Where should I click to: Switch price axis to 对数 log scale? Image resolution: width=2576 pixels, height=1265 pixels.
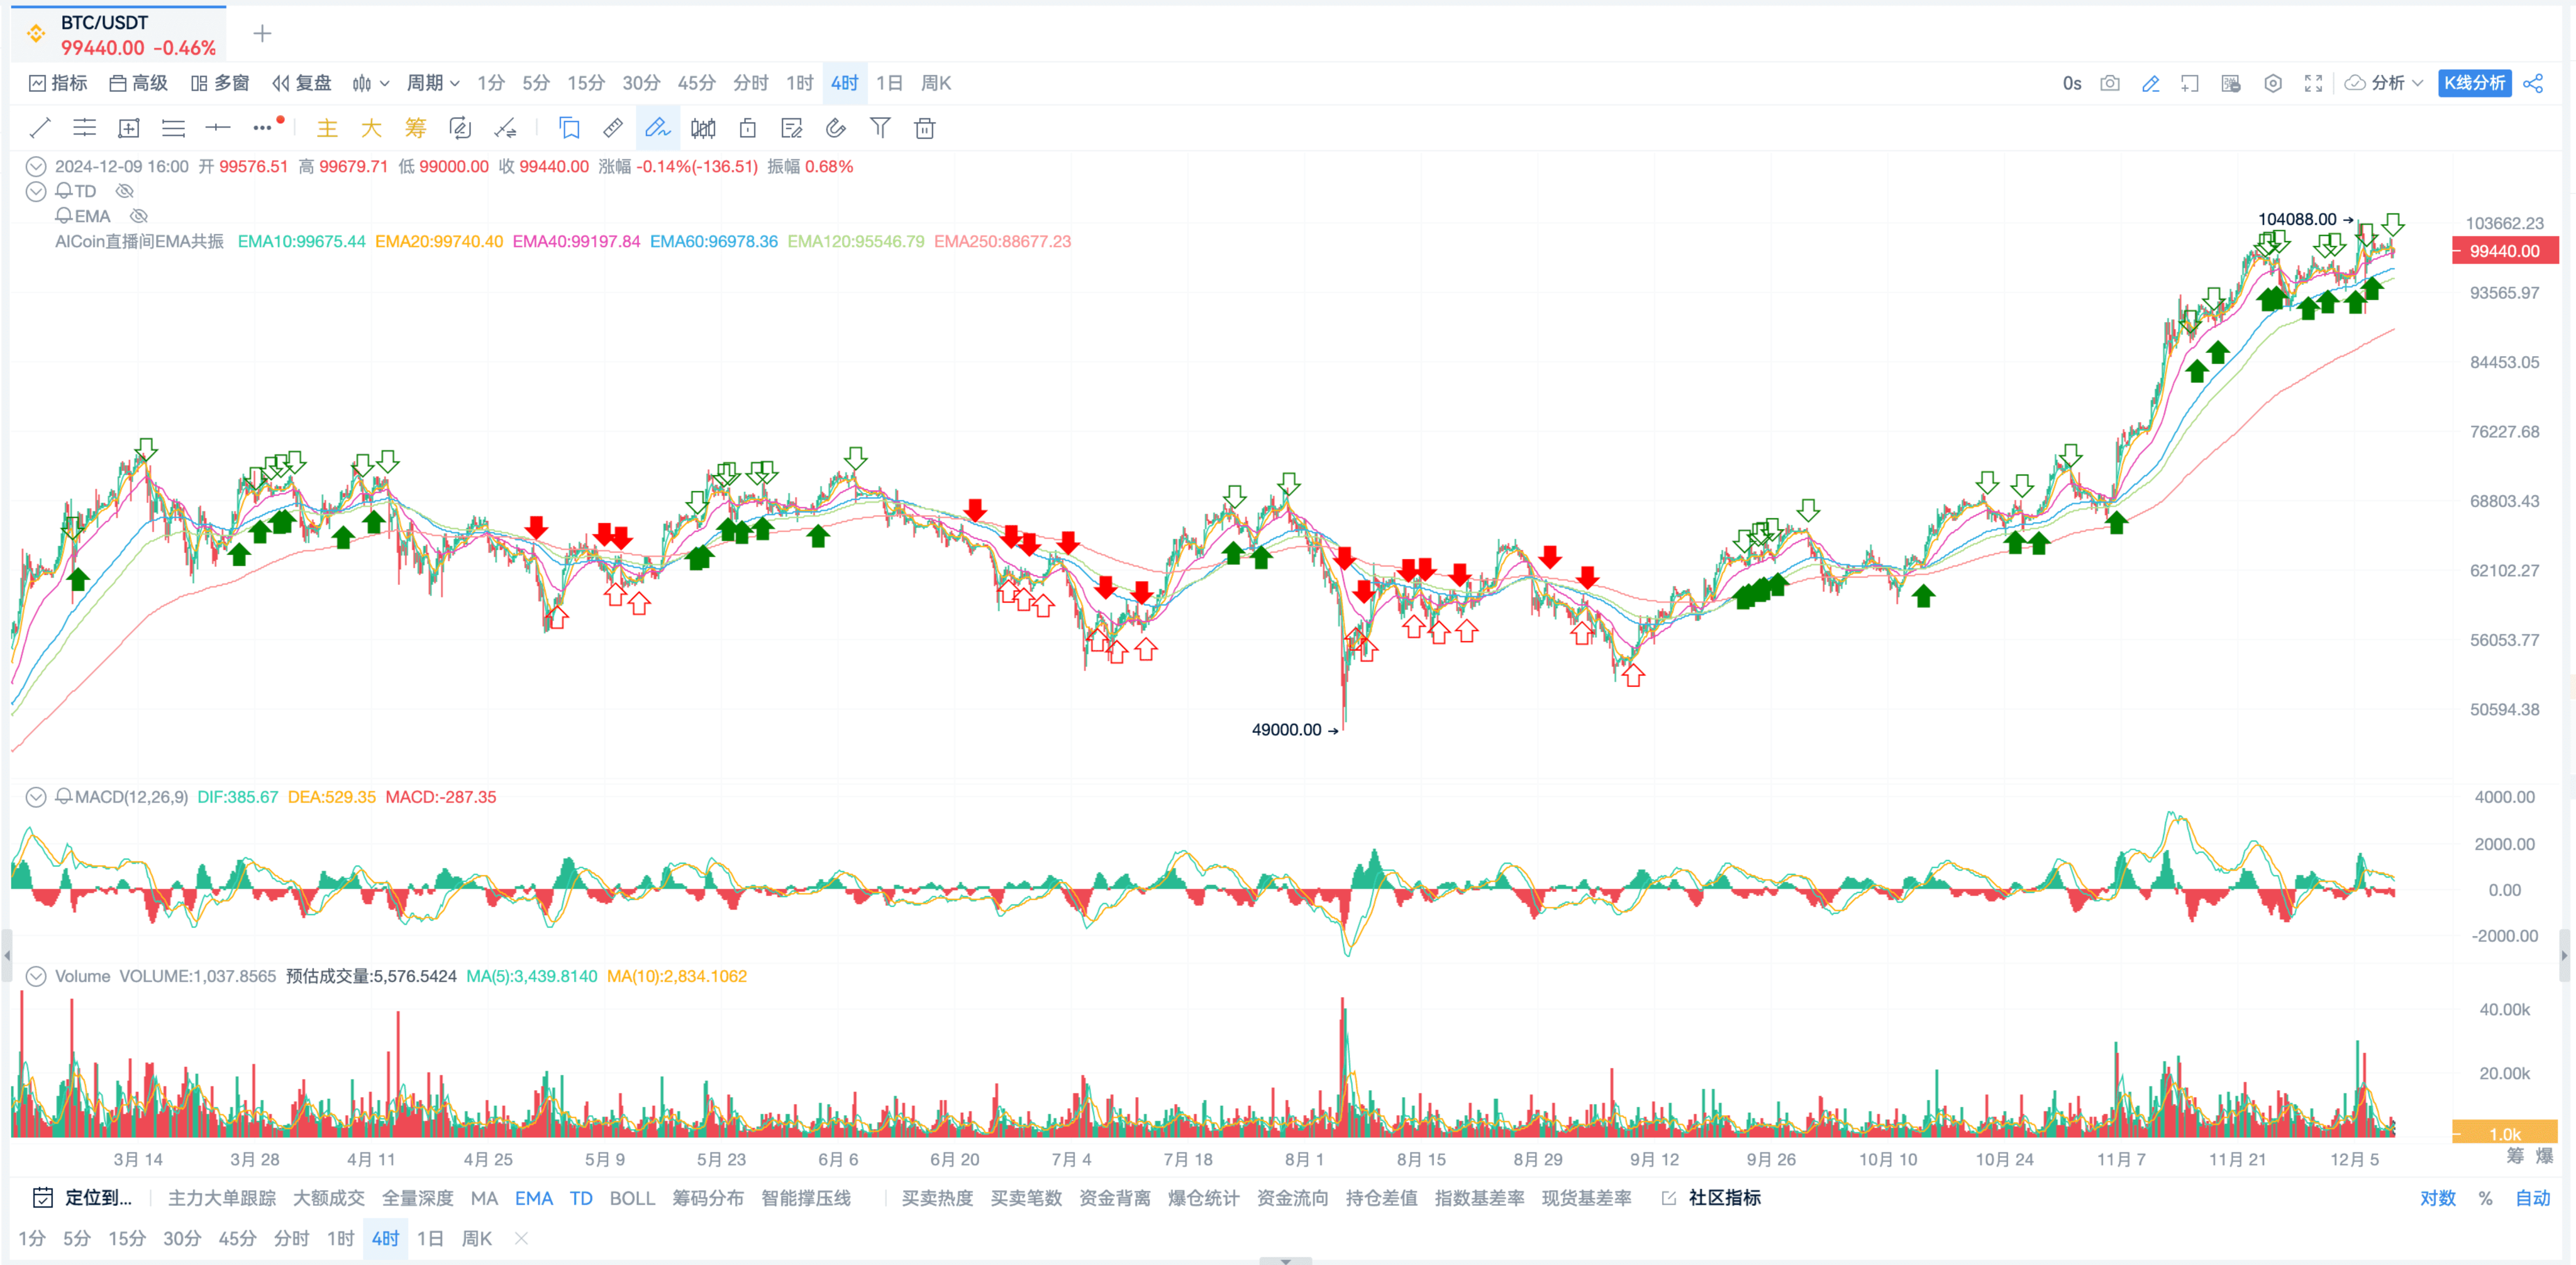click(2438, 1198)
